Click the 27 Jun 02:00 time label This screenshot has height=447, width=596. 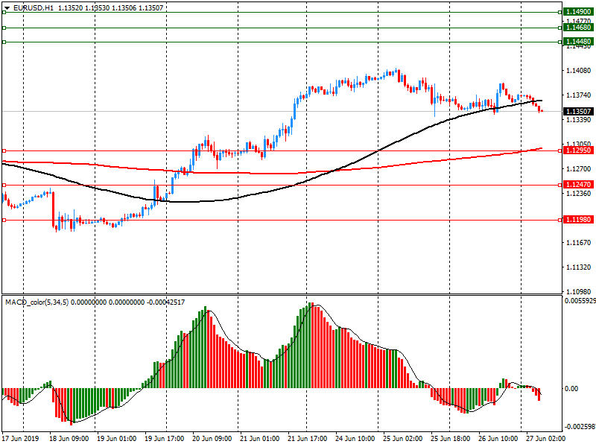click(546, 438)
